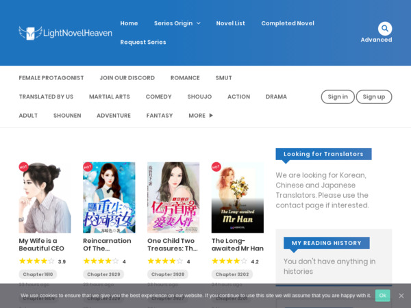This screenshot has height=308, width=411.
Task: Select SHOUJO genre
Action: tap(199, 97)
